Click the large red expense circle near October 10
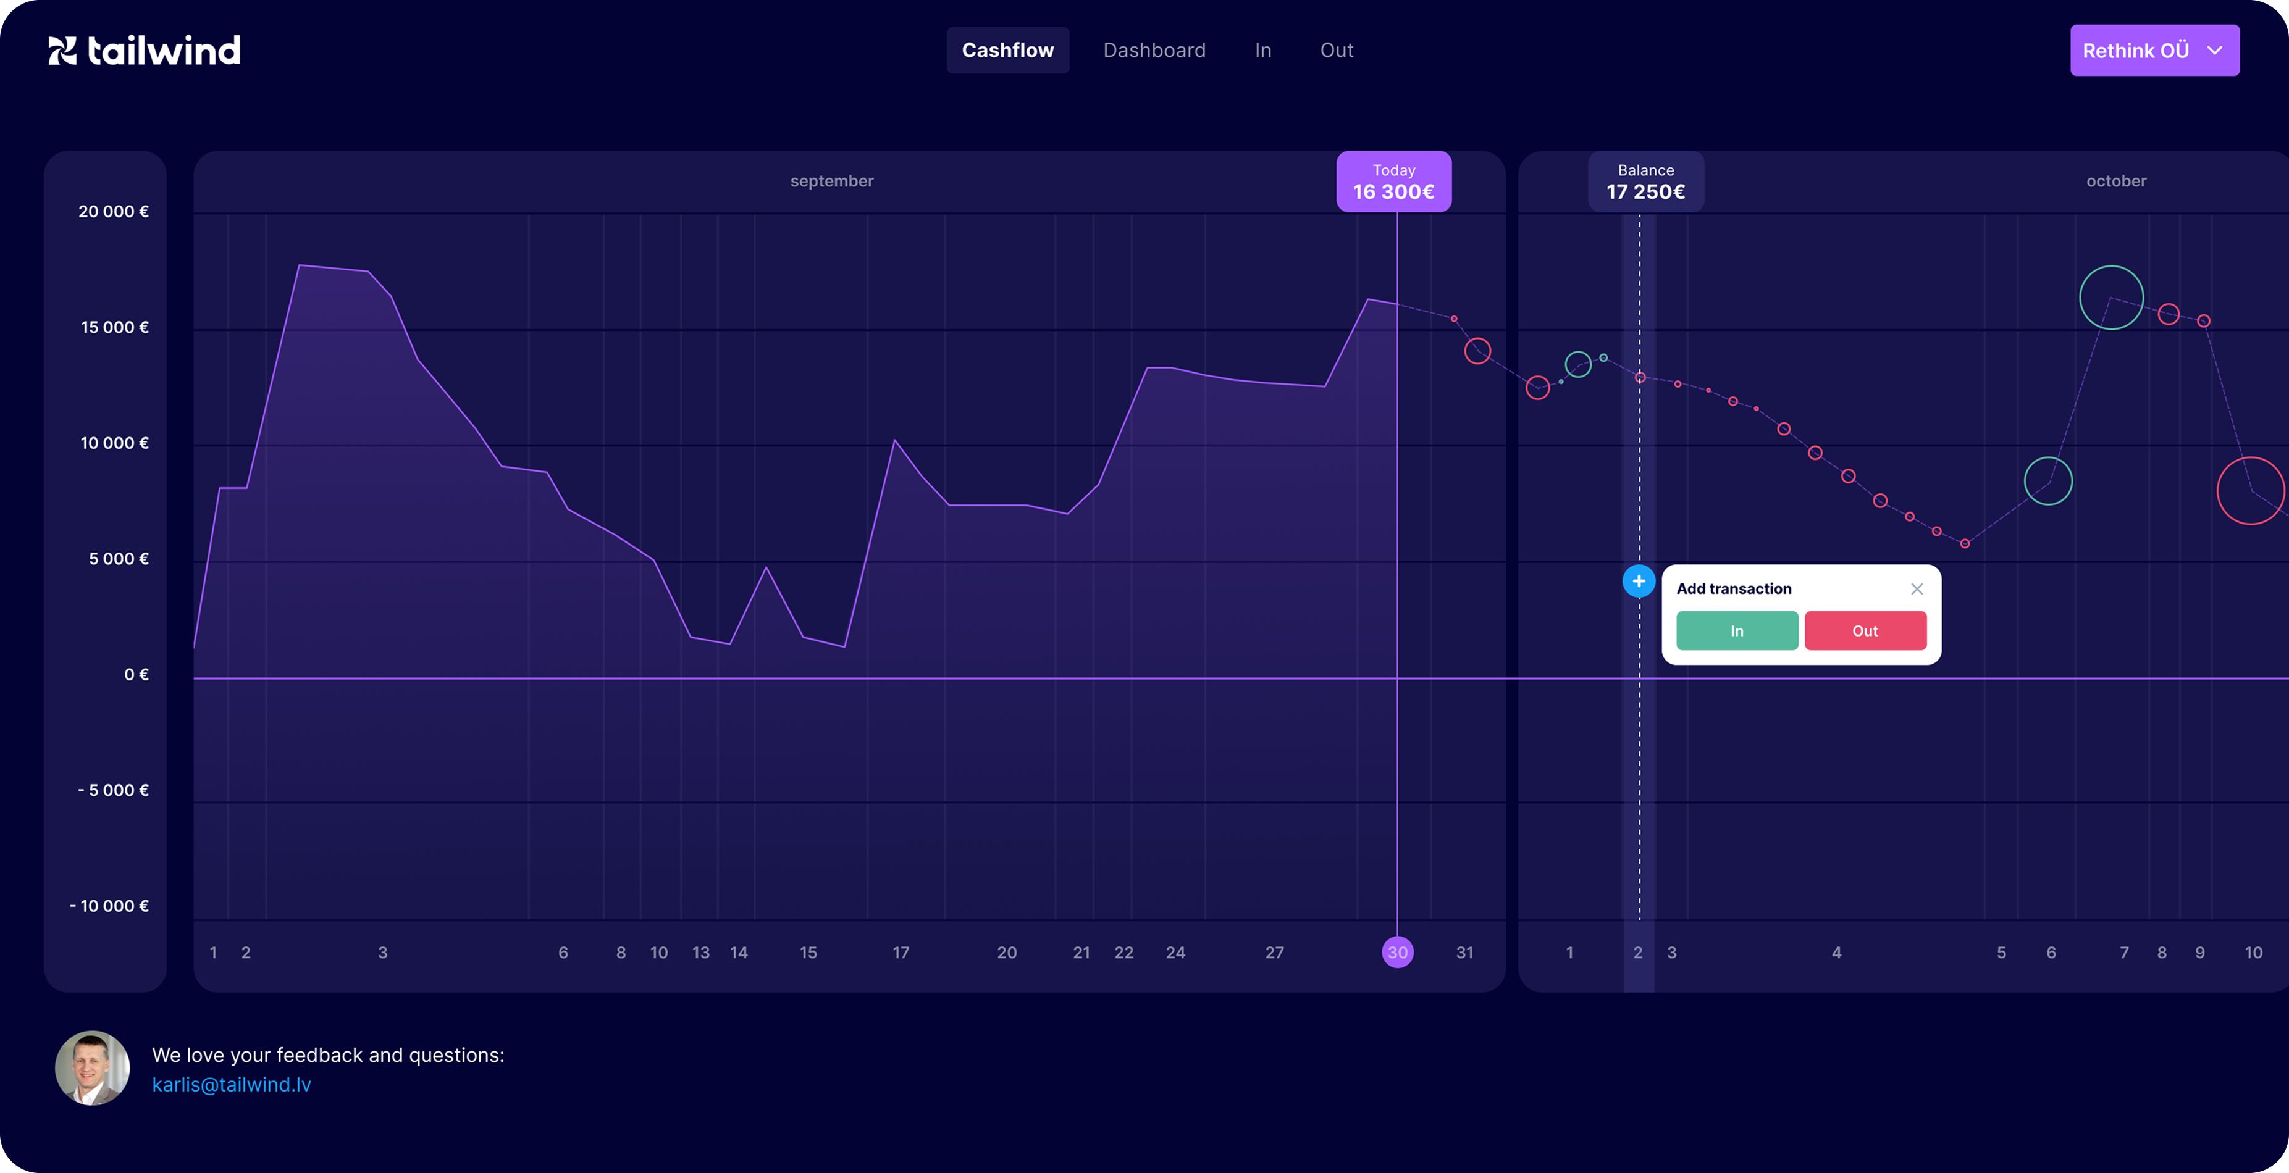 [2250, 491]
